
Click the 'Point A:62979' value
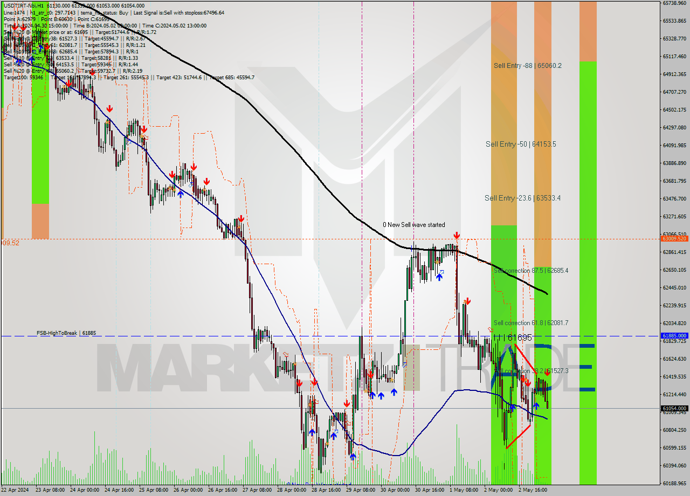click(x=20, y=19)
